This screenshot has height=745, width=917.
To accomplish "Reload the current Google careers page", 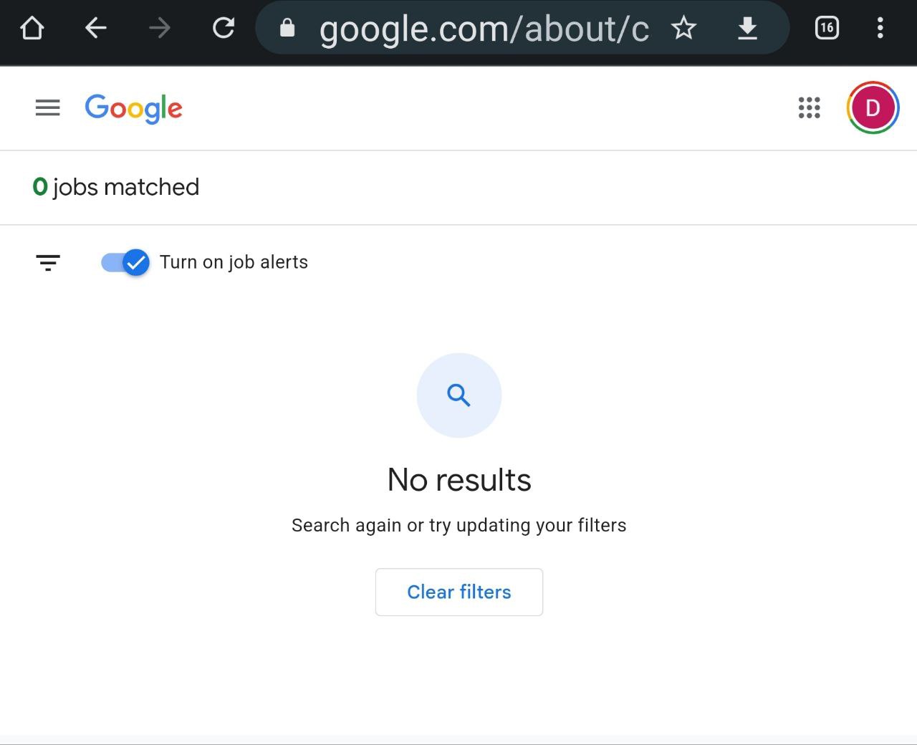I will coord(224,28).
